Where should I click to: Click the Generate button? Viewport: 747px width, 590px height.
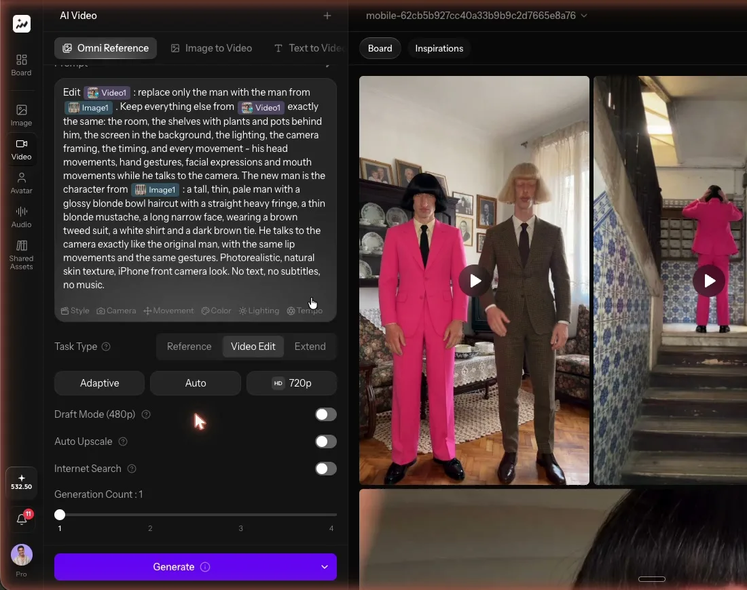point(196,567)
